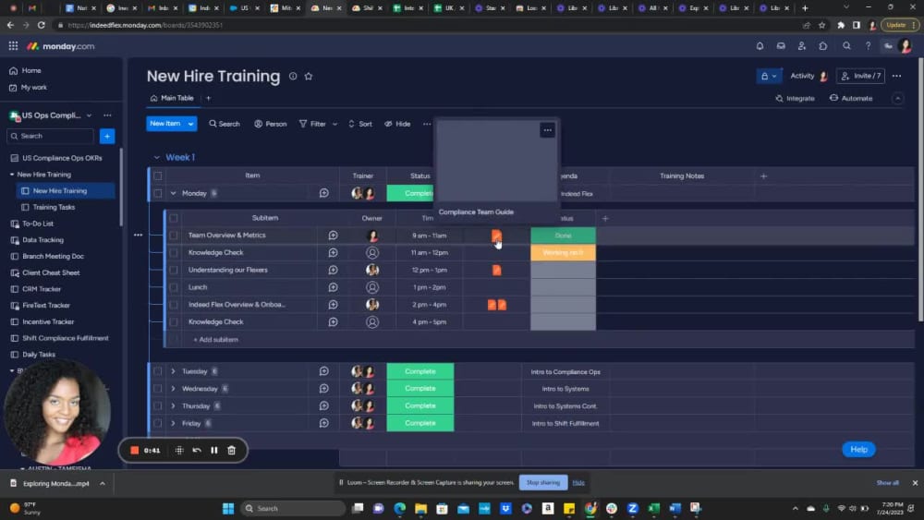This screenshot has height=520, width=924.
Task: Open the New Item dropdown arrow
Action: click(x=190, y=124)
